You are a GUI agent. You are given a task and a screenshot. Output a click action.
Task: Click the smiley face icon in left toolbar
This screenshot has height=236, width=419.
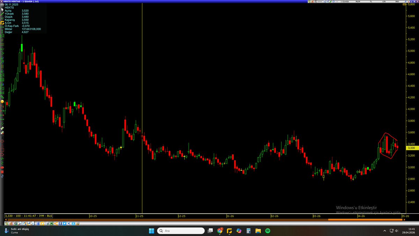(2, 101)
